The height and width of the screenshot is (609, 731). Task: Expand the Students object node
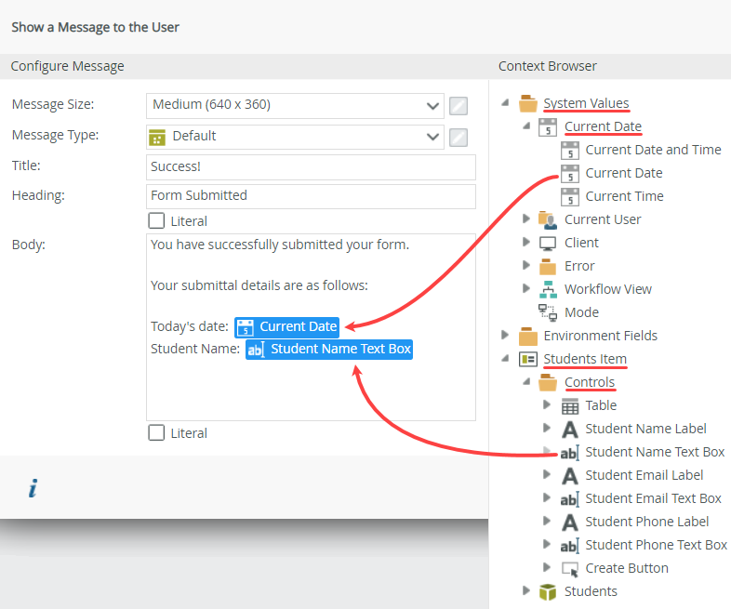pyautogui.click(x=526, y=590)
